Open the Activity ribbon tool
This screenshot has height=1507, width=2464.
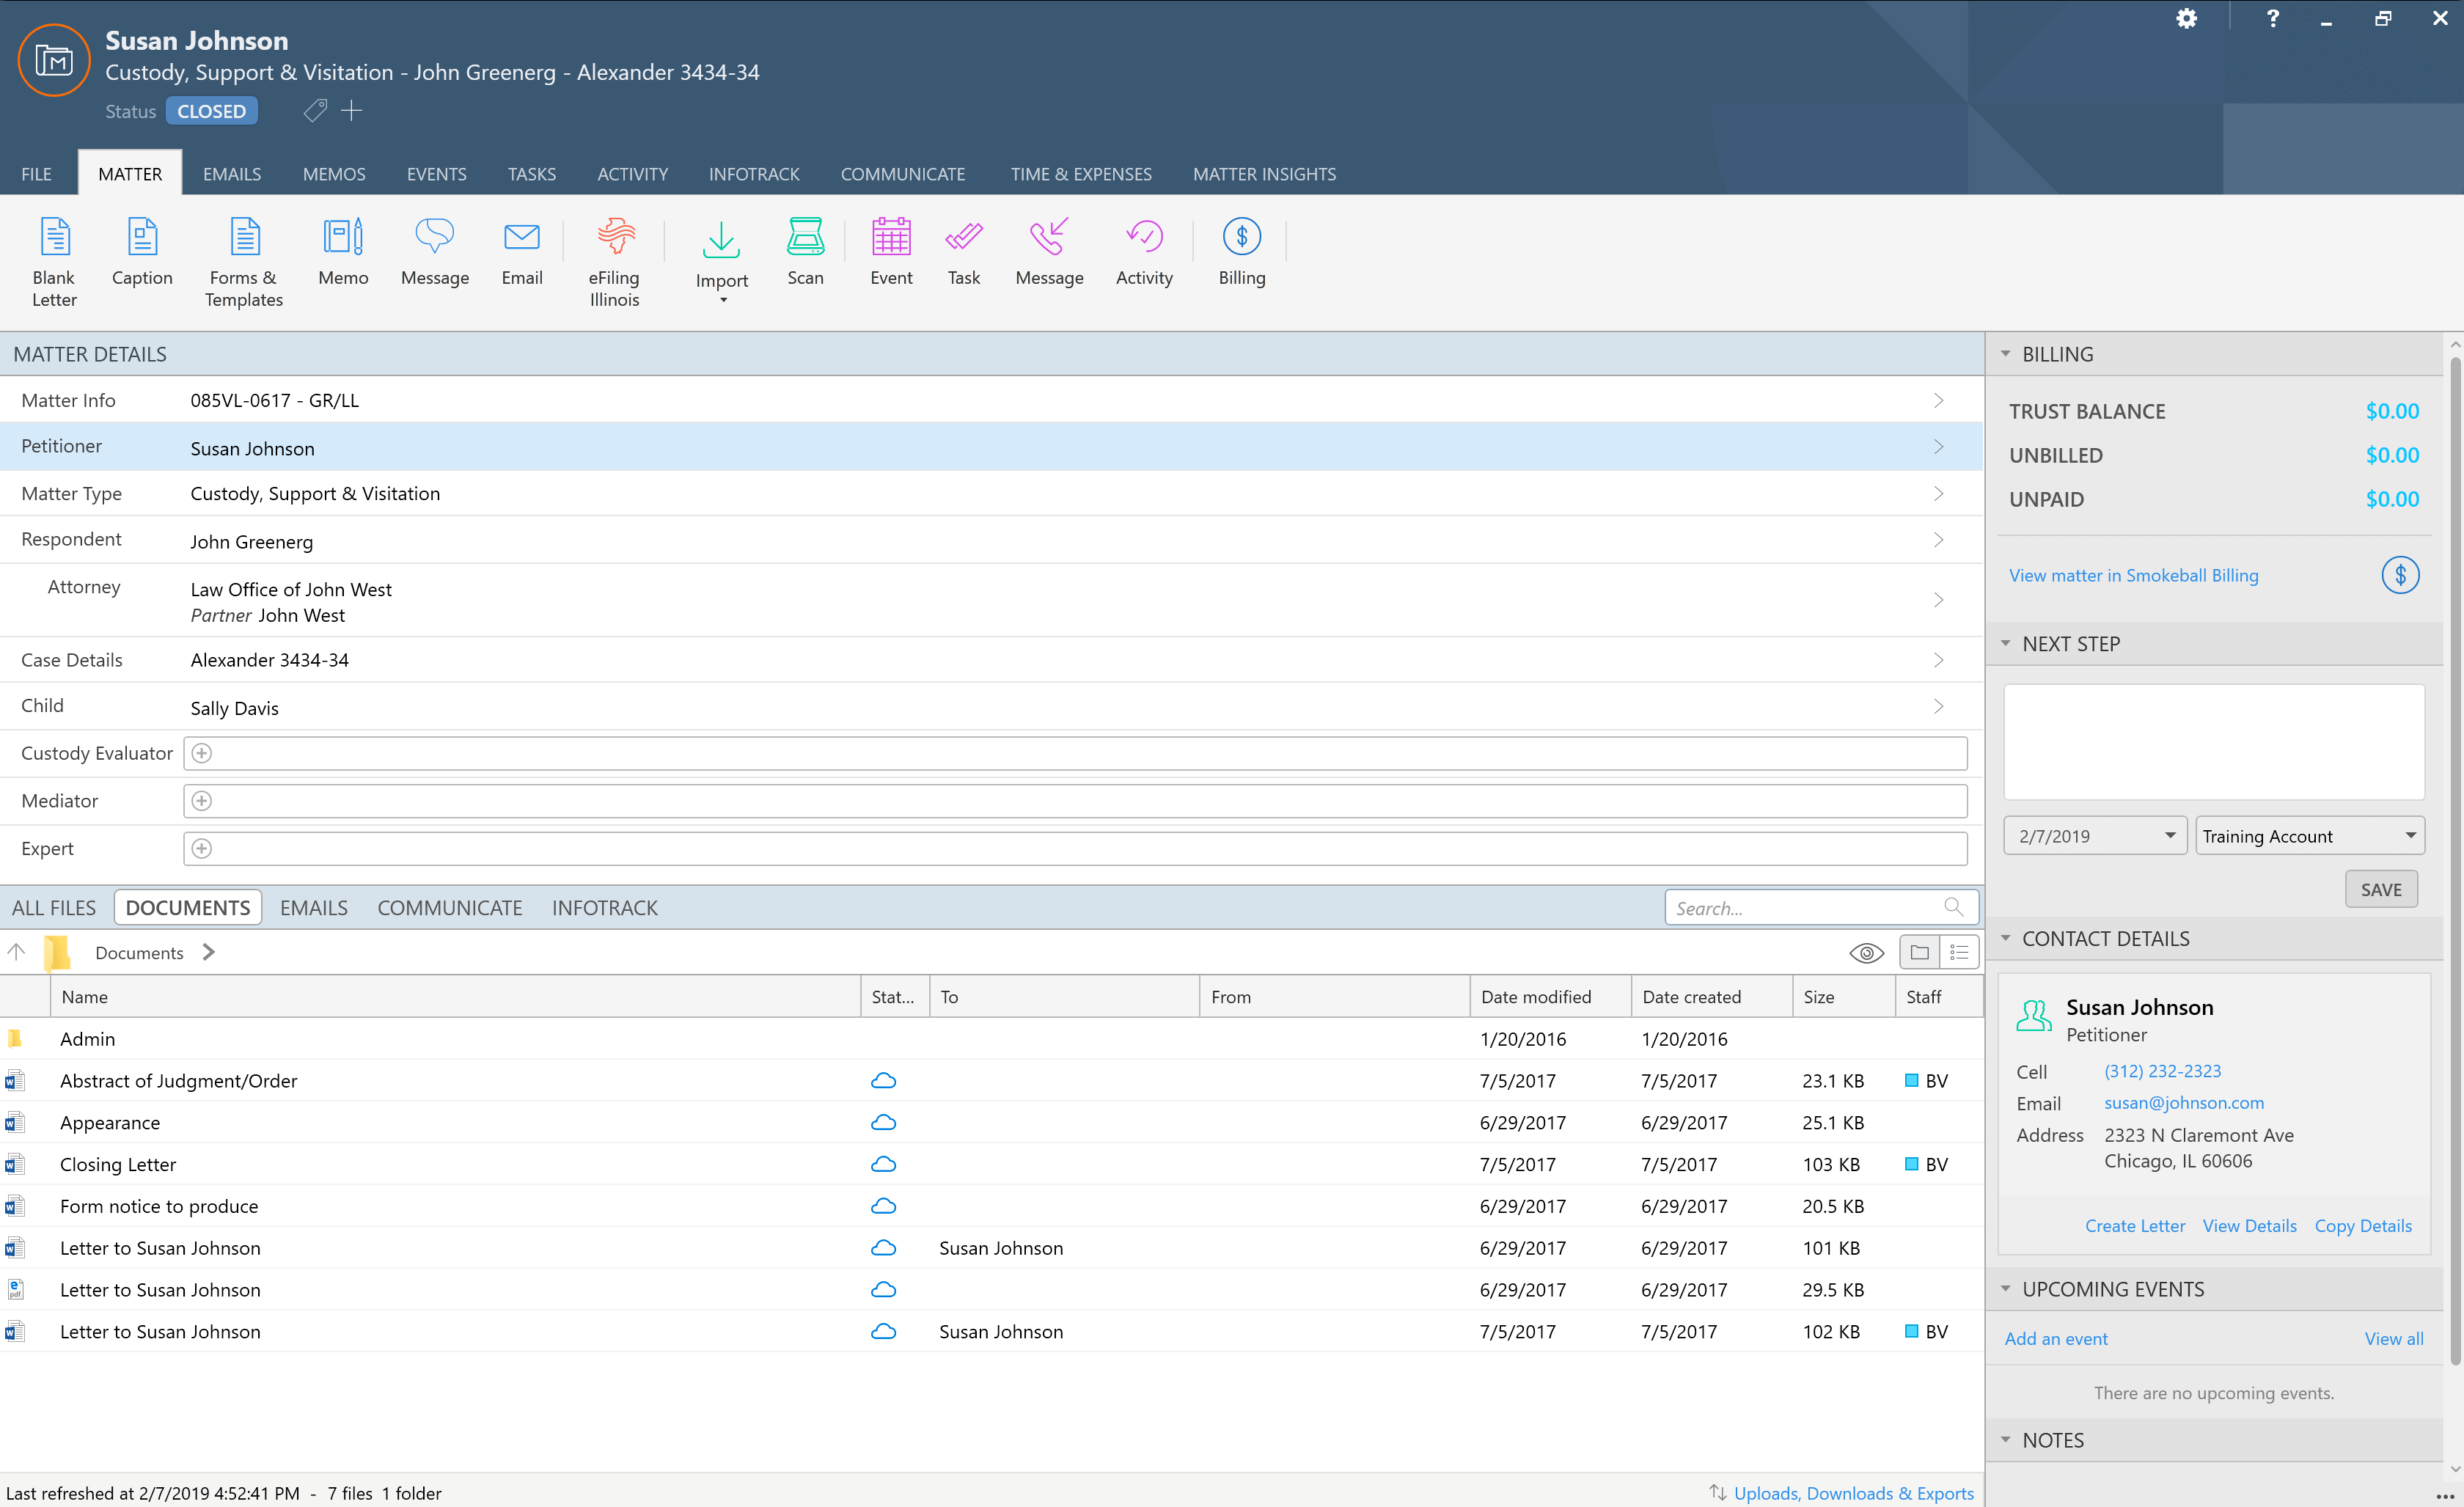tap(1144, 252)
